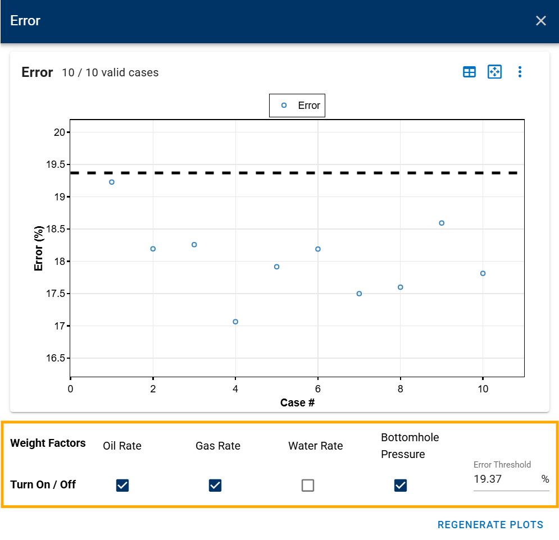
Task: Uncheck the Gas Rate weight factor
Action: pos(215,485)
